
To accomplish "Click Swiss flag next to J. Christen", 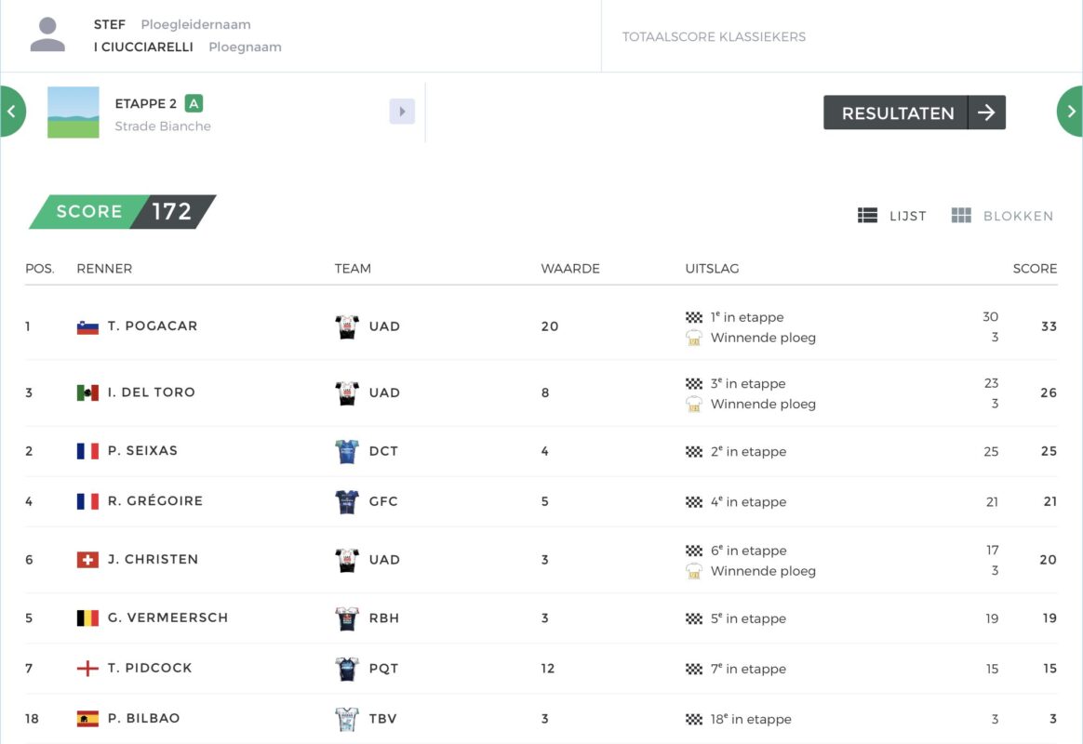I will click(87, 560).
